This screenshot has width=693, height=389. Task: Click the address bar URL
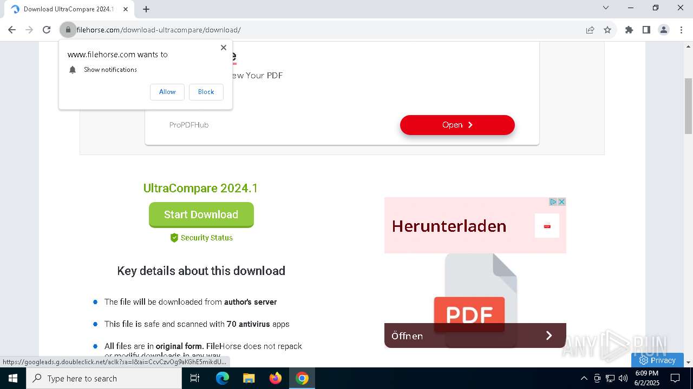click(x=159, y=30)
